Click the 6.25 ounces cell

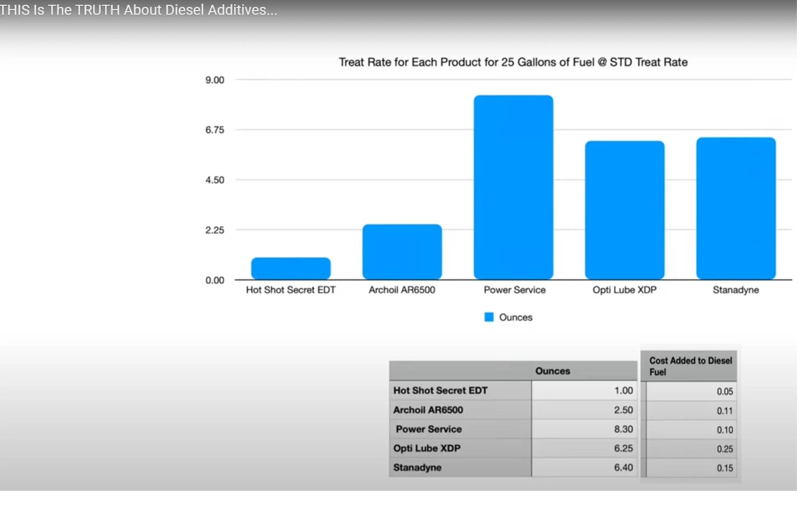584,448
